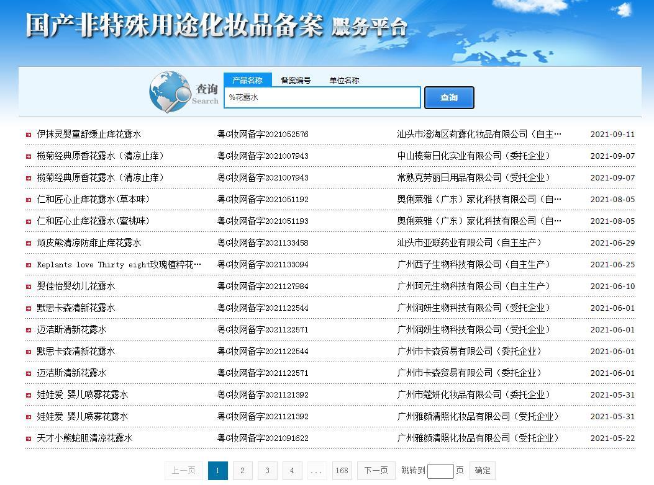Click red bullet icon beside Replants love Thirty eight

pos(29,265)
